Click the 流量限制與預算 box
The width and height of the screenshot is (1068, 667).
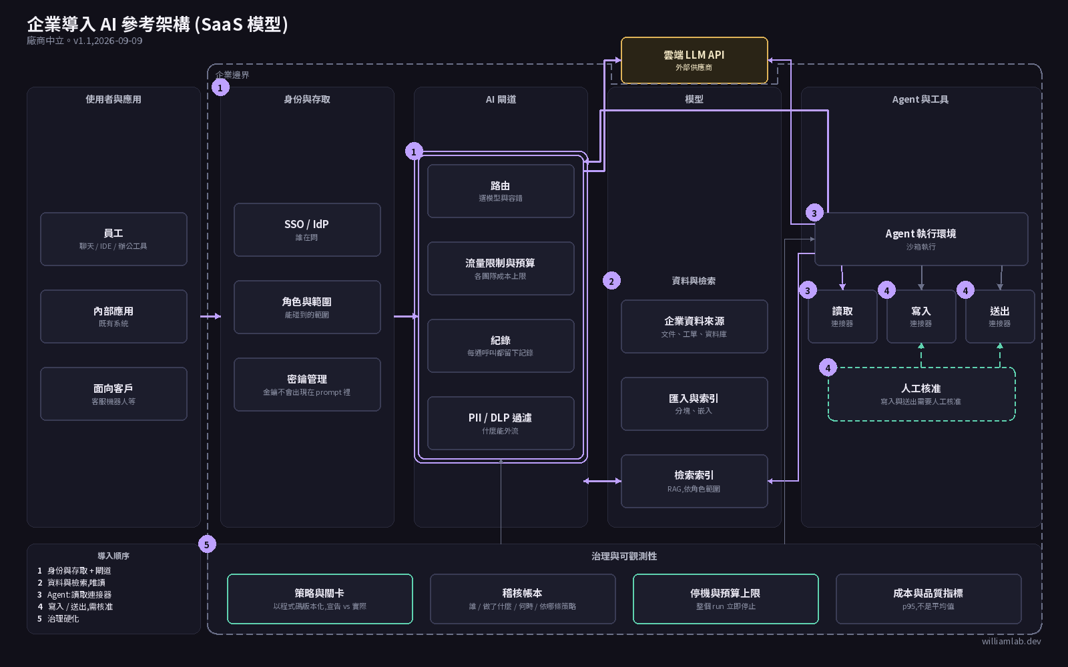point(501,269)
